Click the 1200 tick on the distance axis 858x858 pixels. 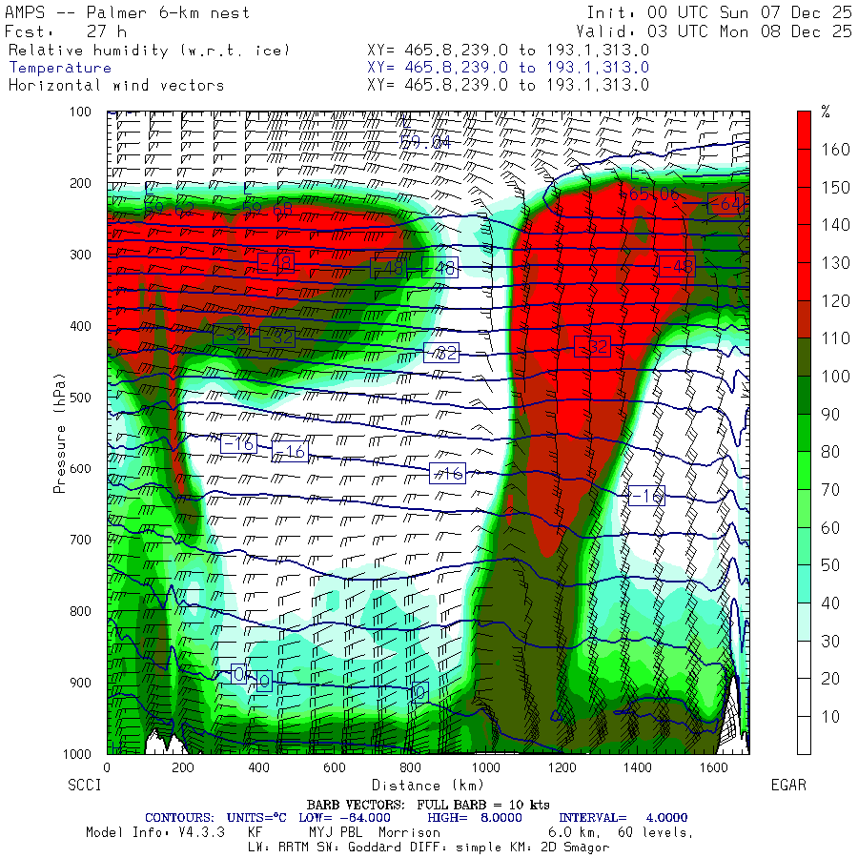pyautogui.click(x=562, y=767)
